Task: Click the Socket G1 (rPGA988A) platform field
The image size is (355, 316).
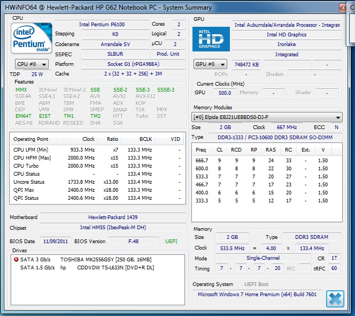Action: [x=133, y=64]
